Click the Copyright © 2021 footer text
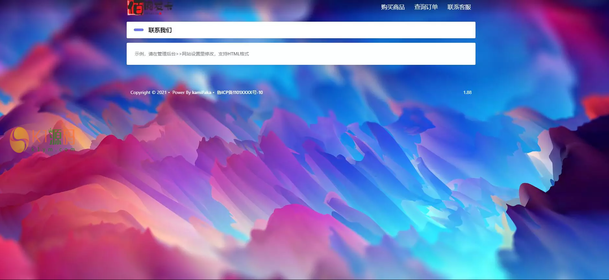 tap(148, 92)
